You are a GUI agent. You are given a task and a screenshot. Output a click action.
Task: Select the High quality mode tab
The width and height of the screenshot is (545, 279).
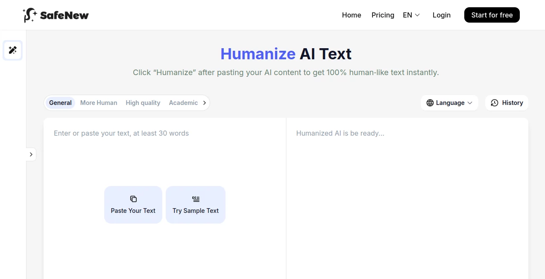[x=143, y=103]
